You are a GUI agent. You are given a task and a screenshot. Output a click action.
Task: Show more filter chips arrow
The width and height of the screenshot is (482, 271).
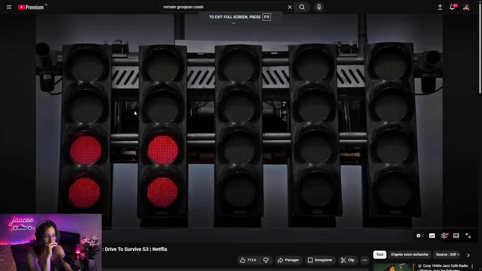pos(468,255)
